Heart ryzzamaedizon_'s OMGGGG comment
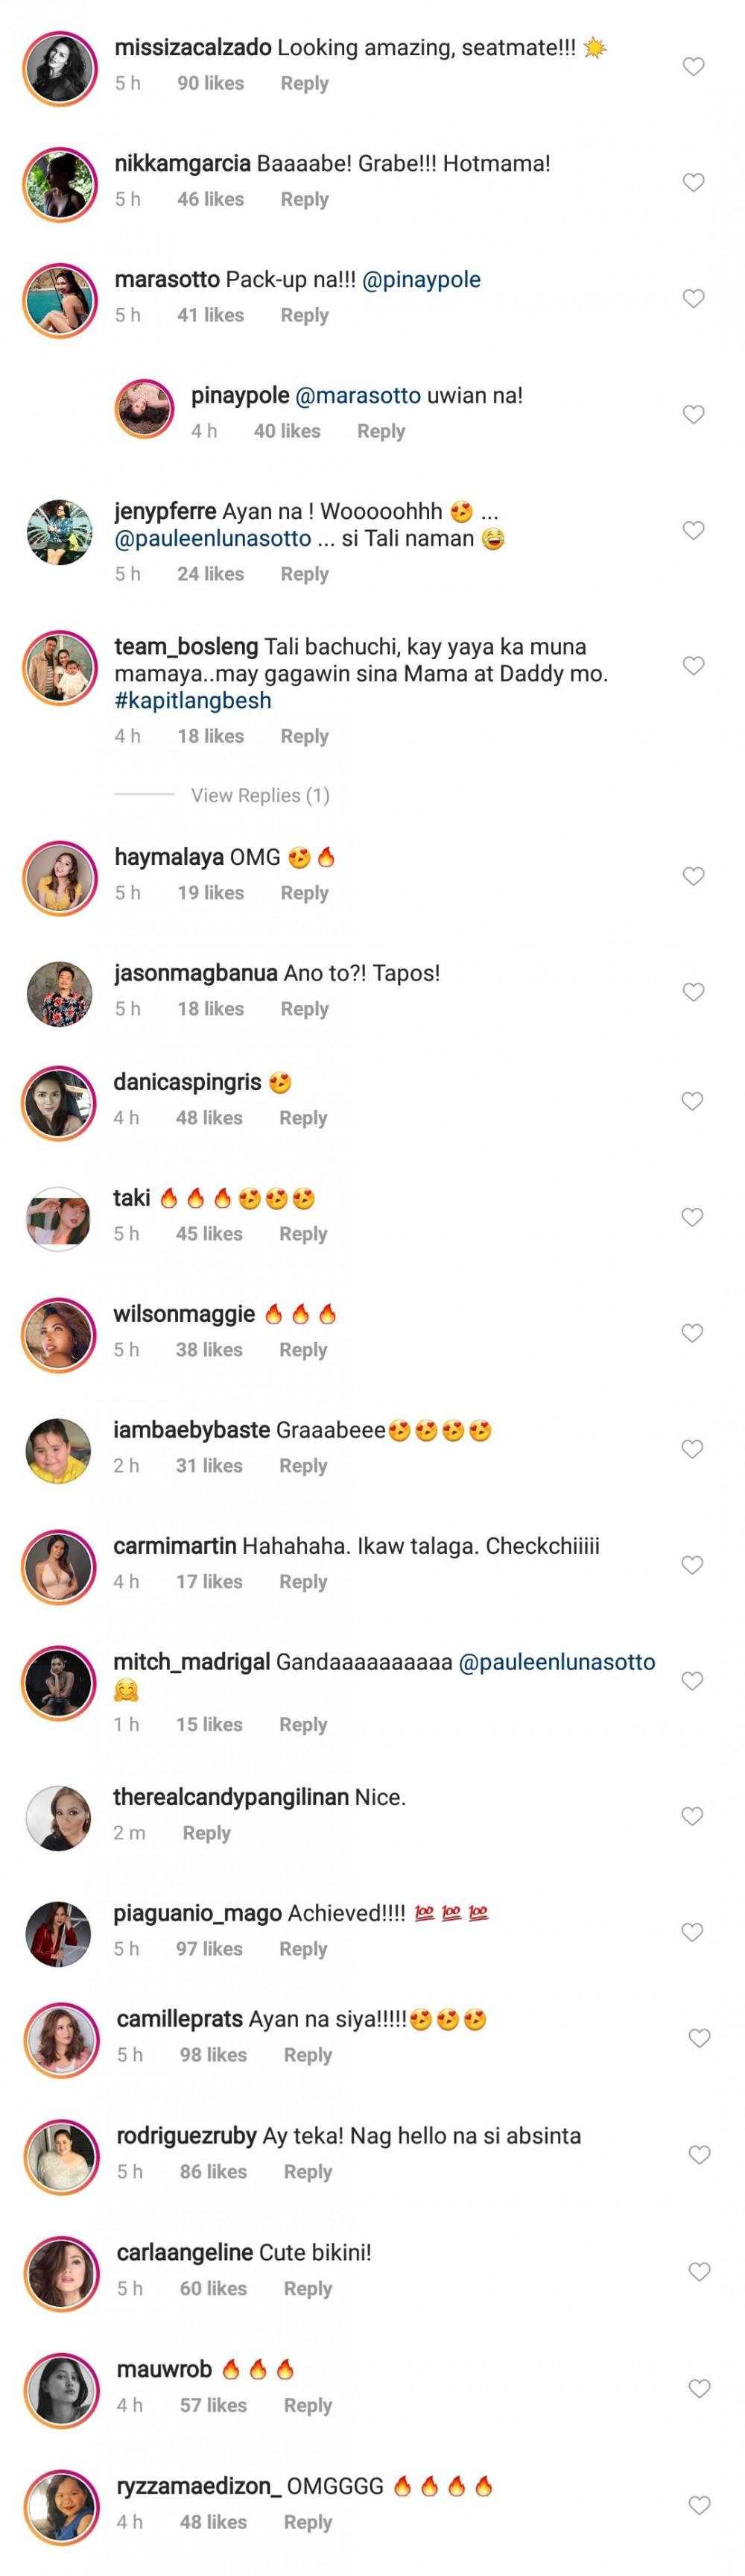The image size is (745, 2576). pyautogui.click(x=699, y=2505)
